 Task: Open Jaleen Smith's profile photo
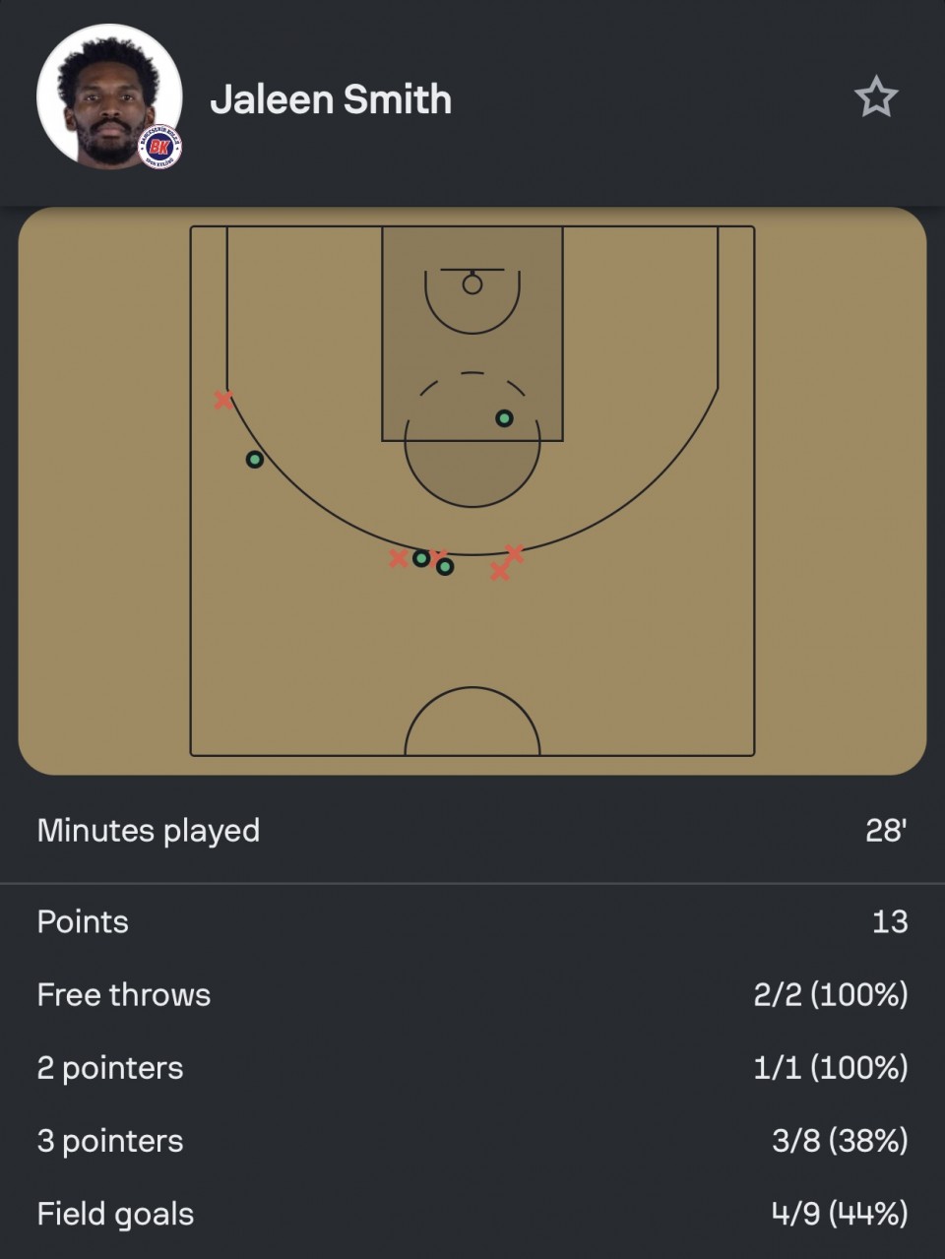pos(109,96)
